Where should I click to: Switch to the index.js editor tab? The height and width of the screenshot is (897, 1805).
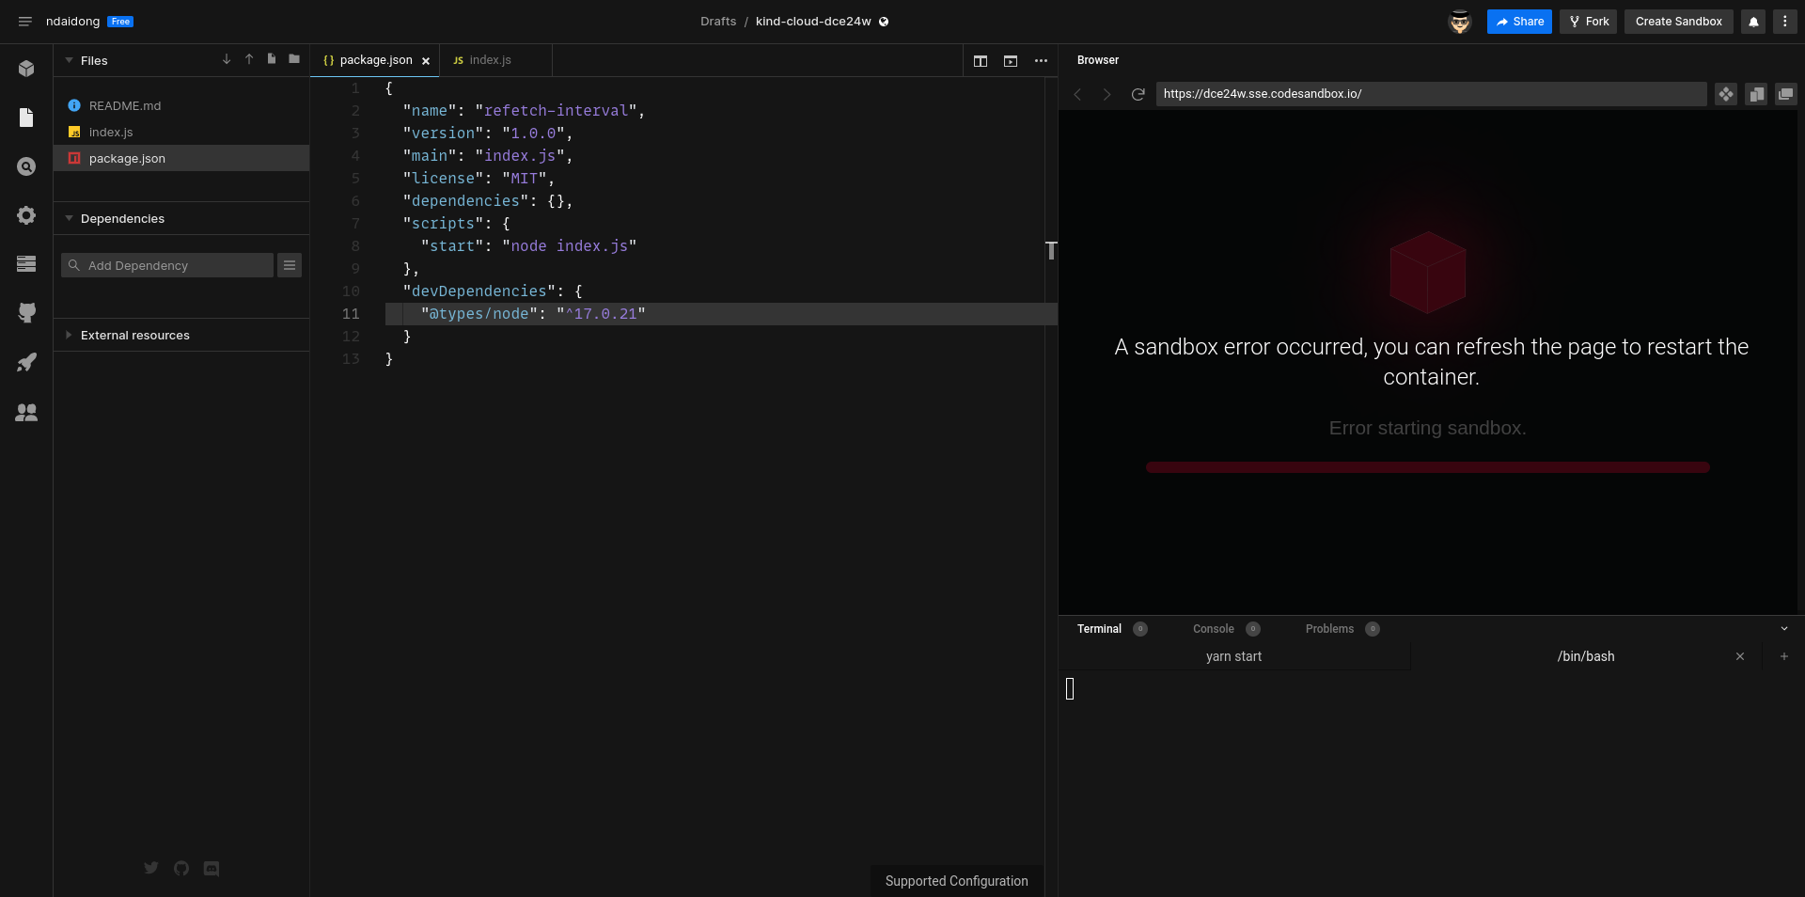(492, 60)
